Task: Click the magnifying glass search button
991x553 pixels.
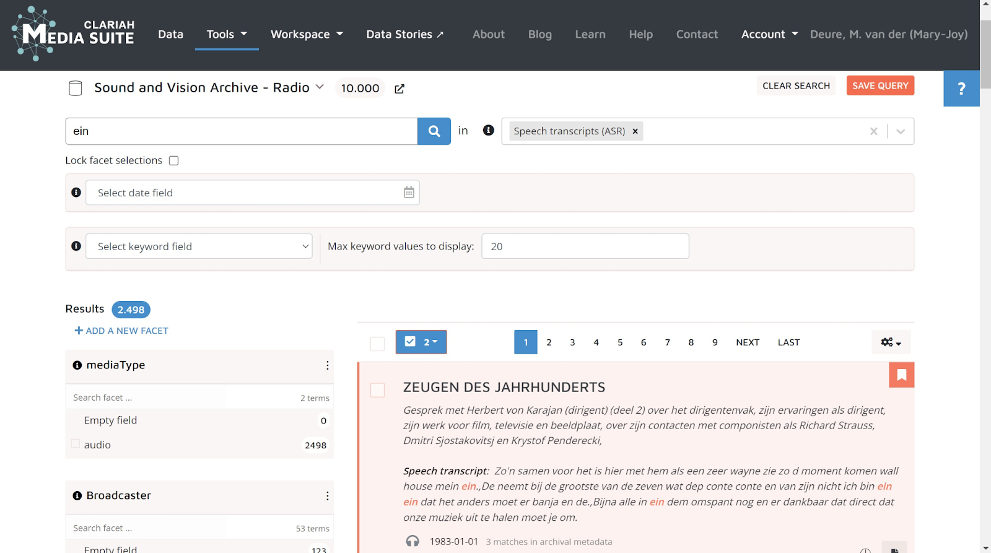Action: tap(434, 131)
